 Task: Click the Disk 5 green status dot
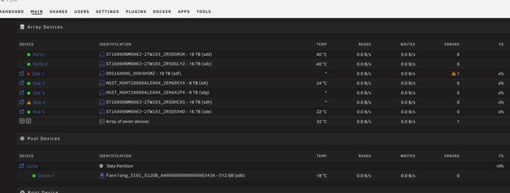pyautogui.click(x=29, y=112)
